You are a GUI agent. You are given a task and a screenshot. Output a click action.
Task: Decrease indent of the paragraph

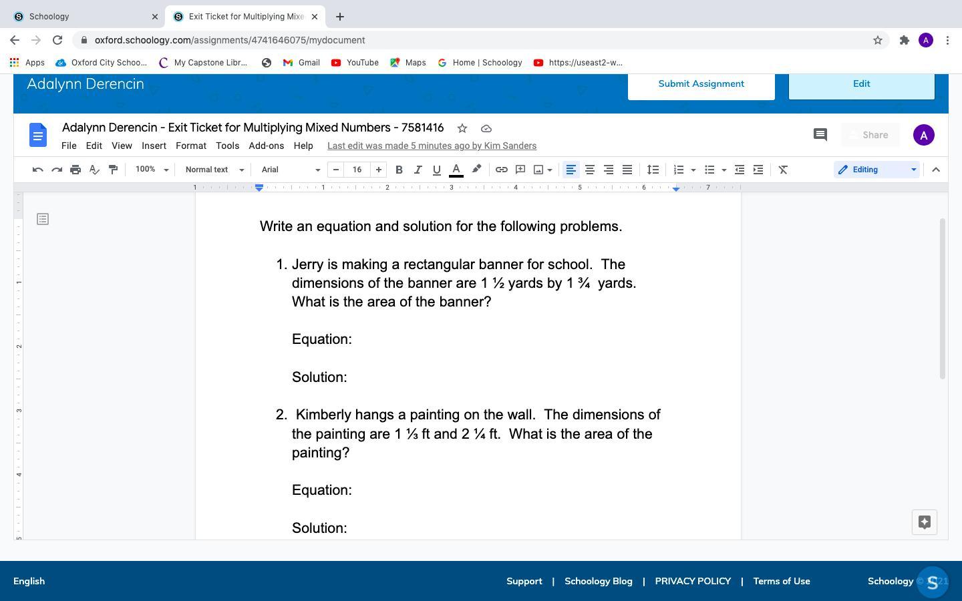coord(740,170)
